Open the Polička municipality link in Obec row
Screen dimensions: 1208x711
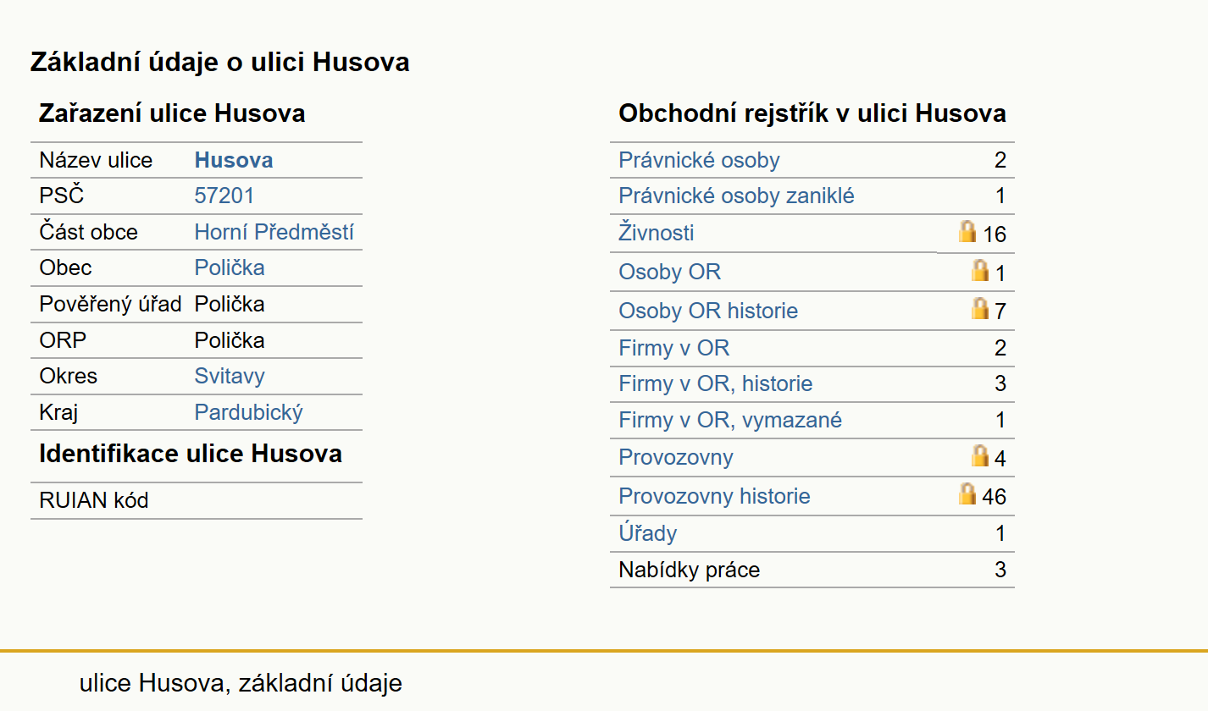pyautogui.click(x=230, y=268)
